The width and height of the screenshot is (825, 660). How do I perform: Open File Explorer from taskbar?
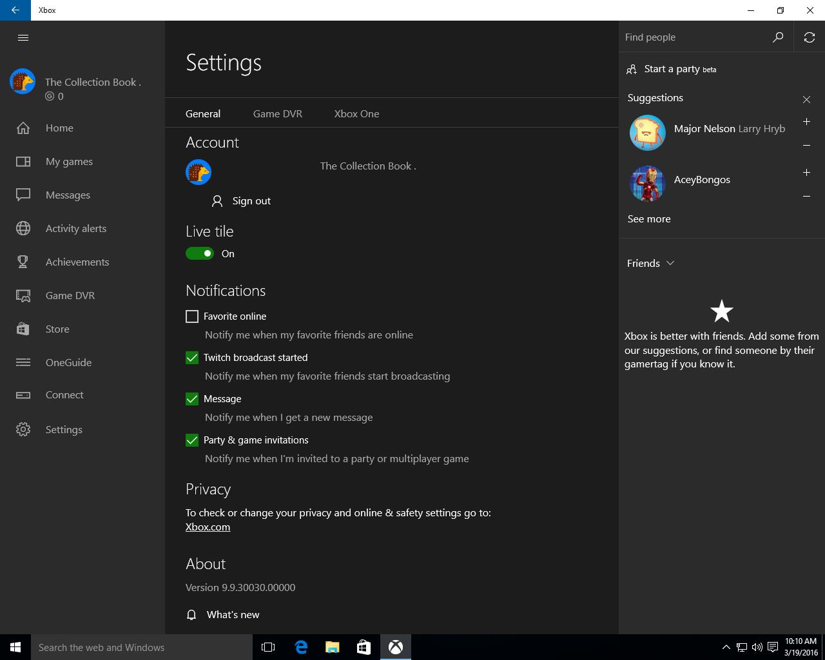click(x=332, y=647)
